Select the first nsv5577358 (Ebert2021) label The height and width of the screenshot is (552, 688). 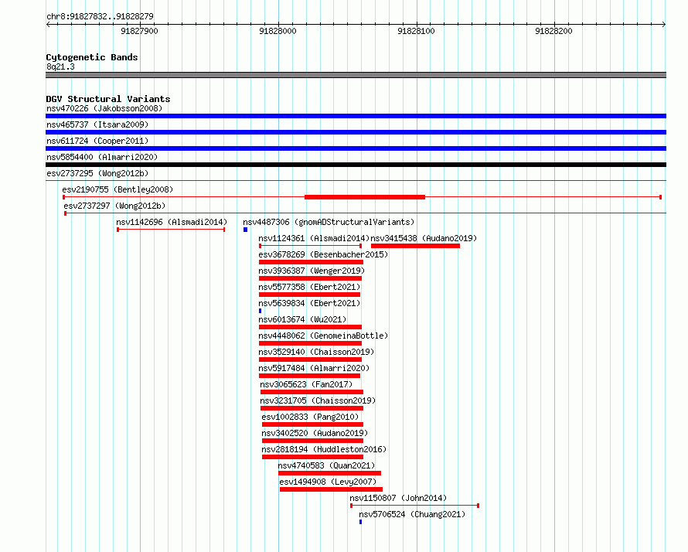pos(309,287)
